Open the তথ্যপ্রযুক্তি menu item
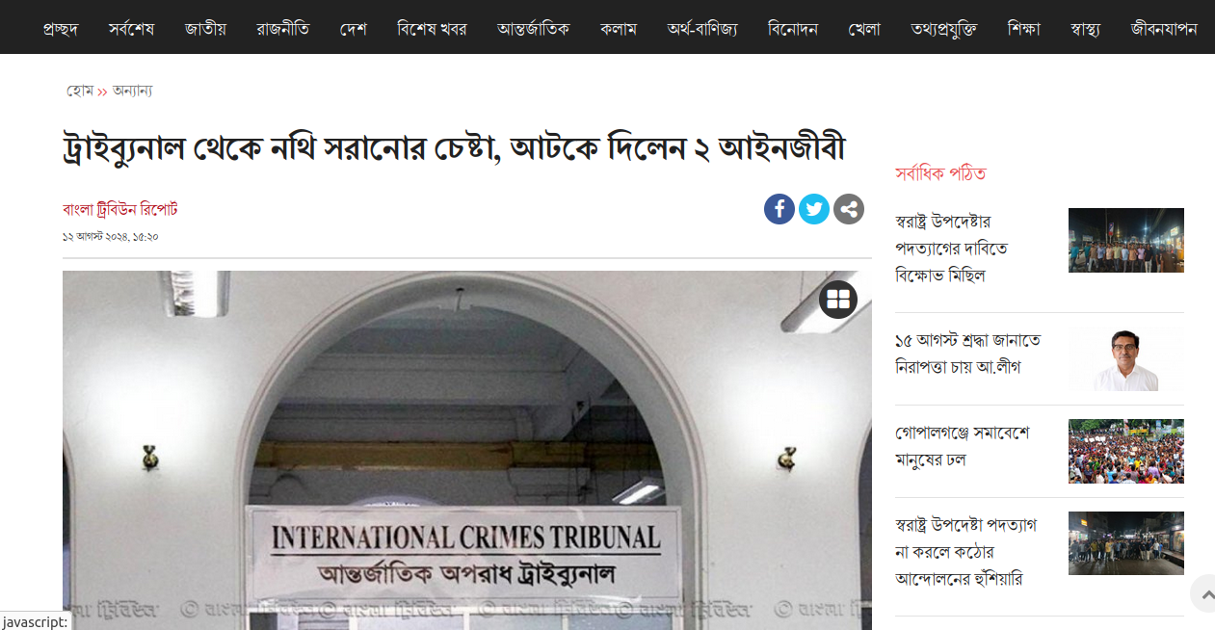Screen dimensions: 1215x630 point(943,28)
